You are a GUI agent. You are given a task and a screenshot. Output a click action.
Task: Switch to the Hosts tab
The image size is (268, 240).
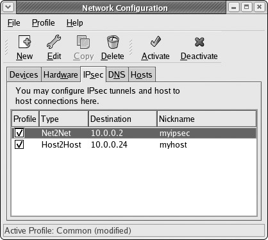142,75
